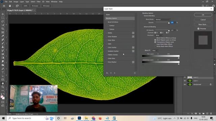Select the Rectangular Marquee tool

pyautogui.click(x=3, y=18)
